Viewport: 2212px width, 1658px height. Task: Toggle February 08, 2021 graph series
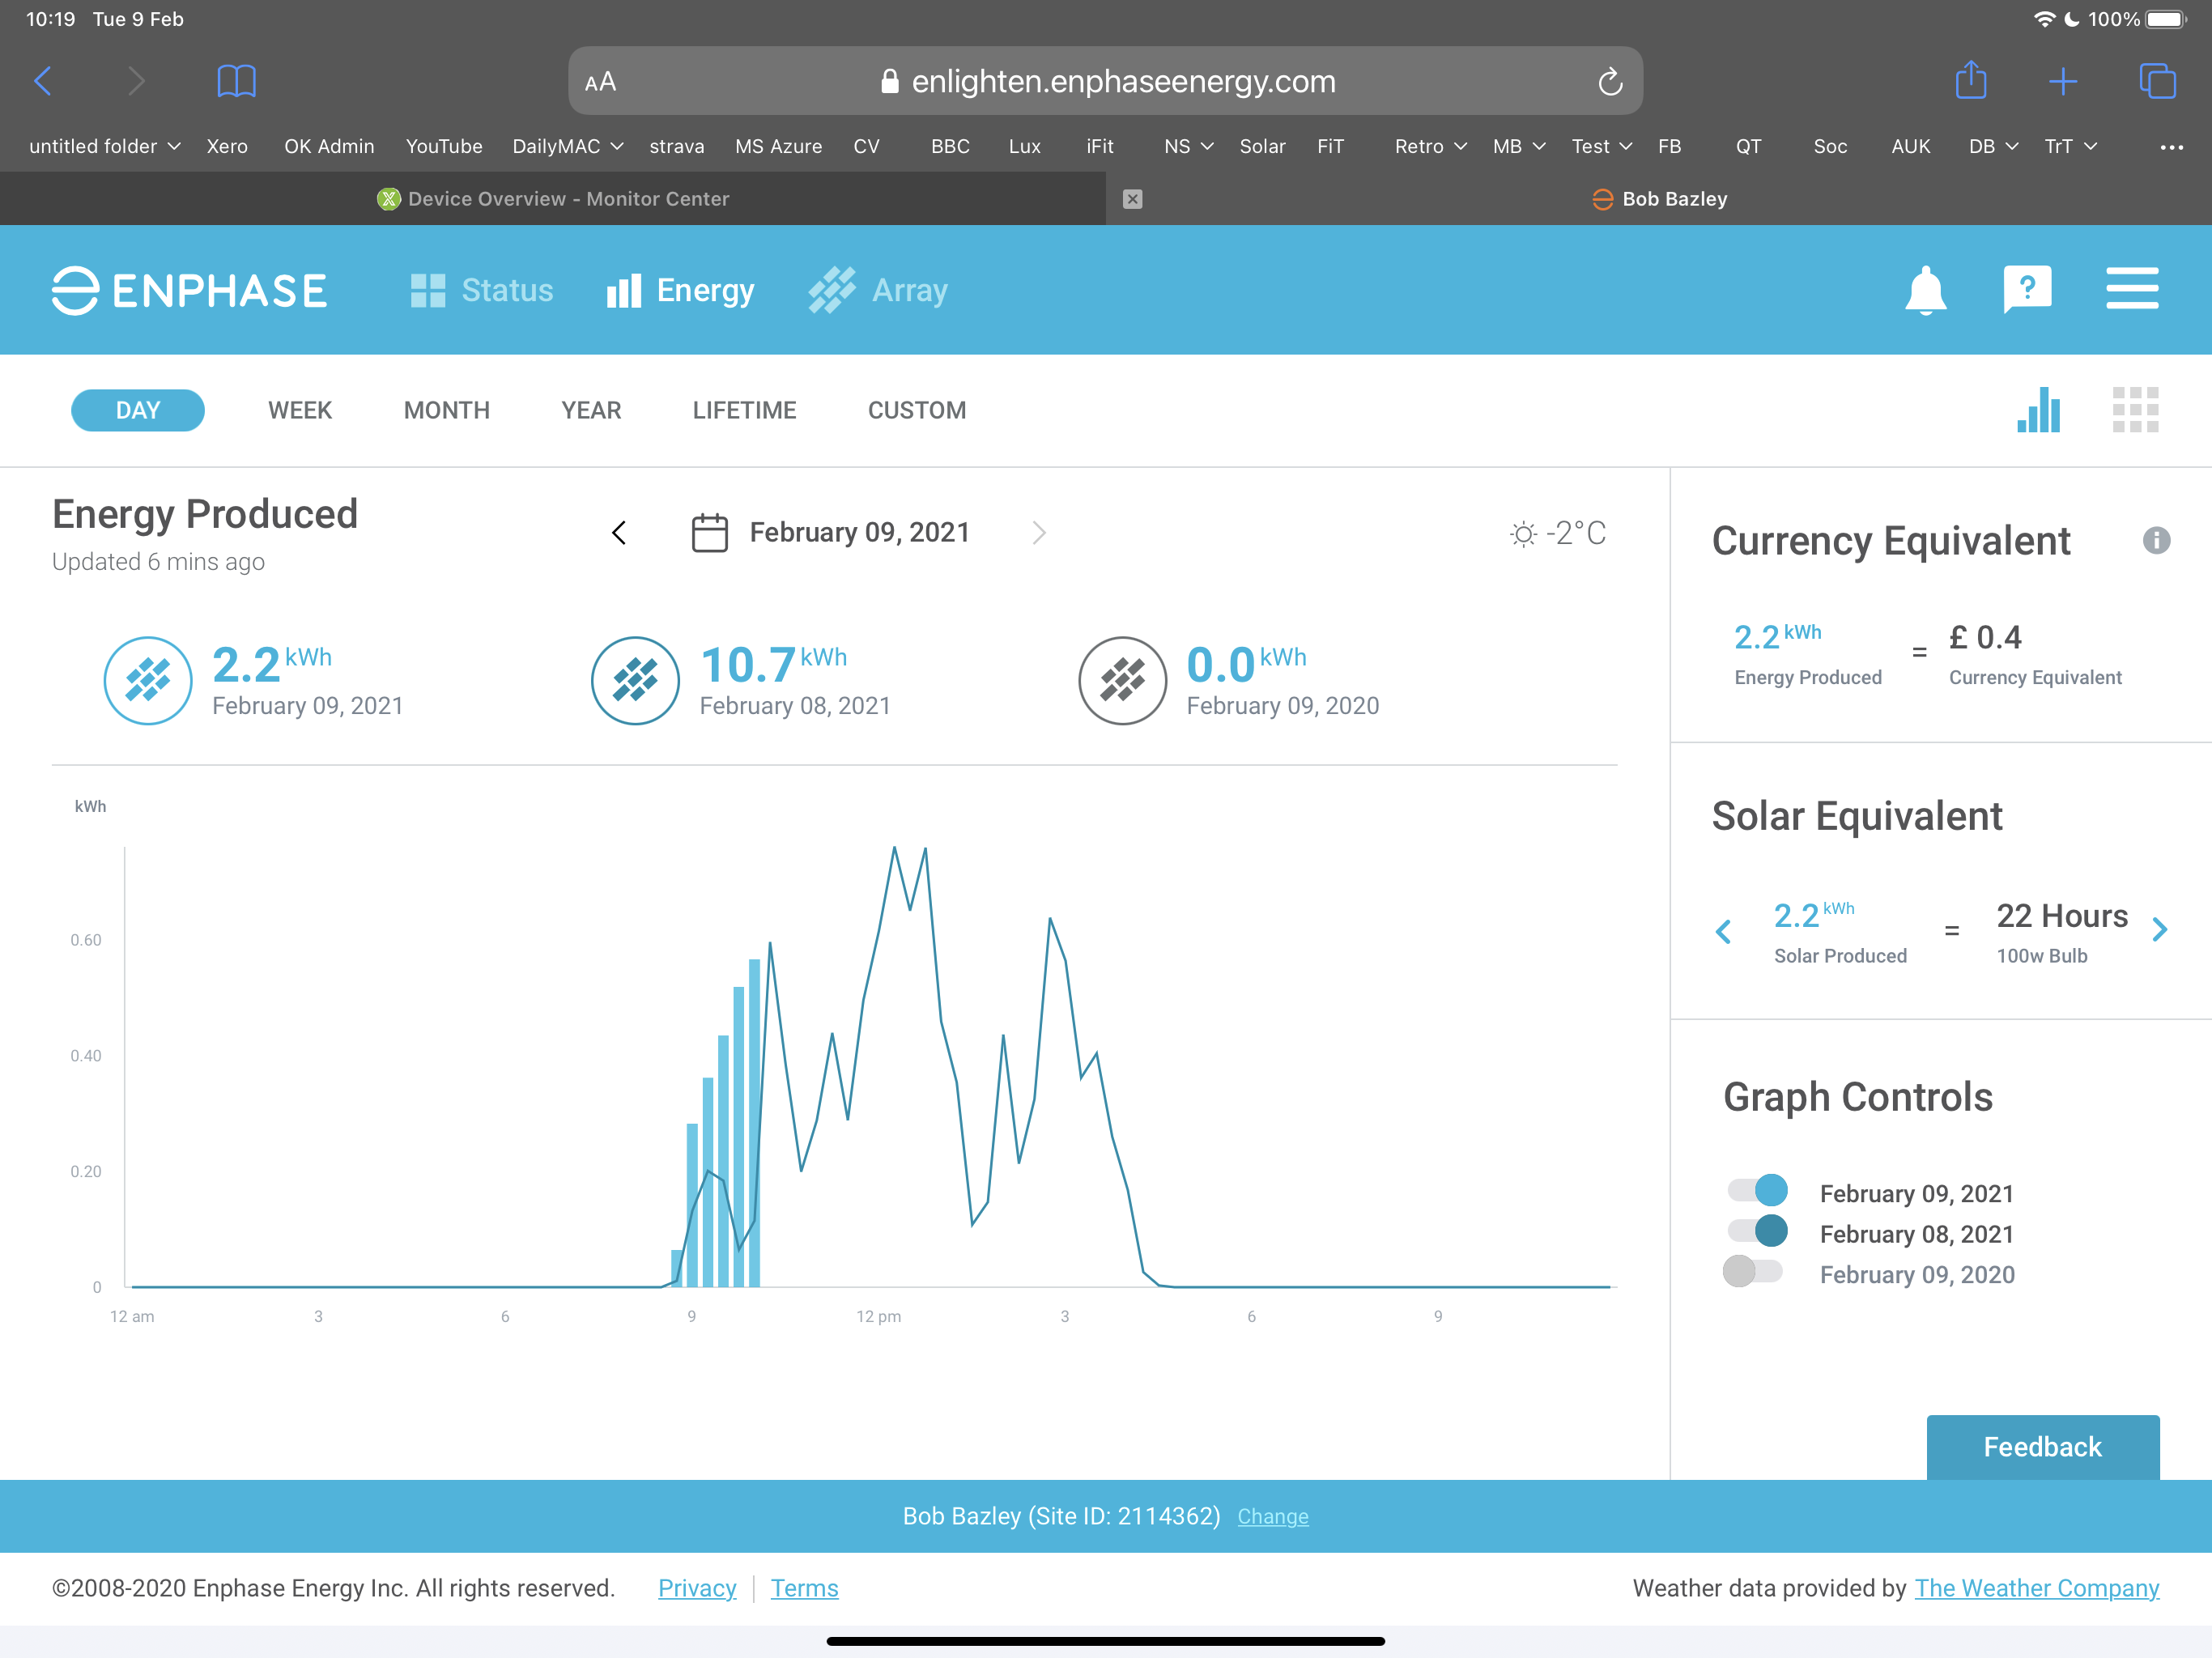pos(1757,1231)
